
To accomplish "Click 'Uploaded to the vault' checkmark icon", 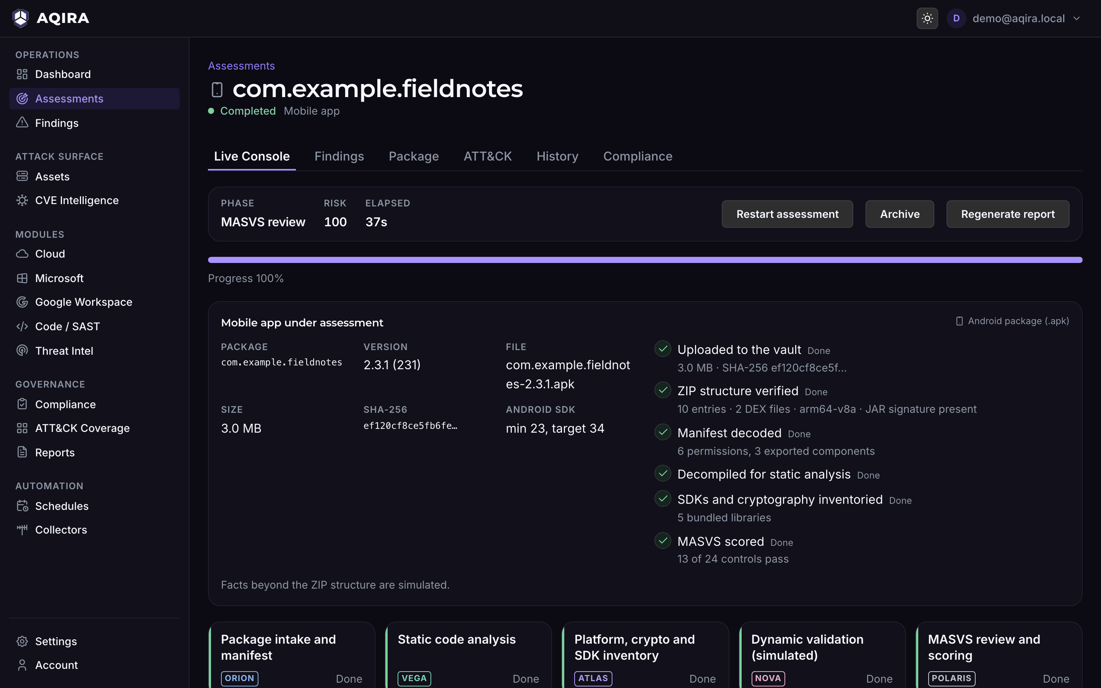I will click(663, 349).
